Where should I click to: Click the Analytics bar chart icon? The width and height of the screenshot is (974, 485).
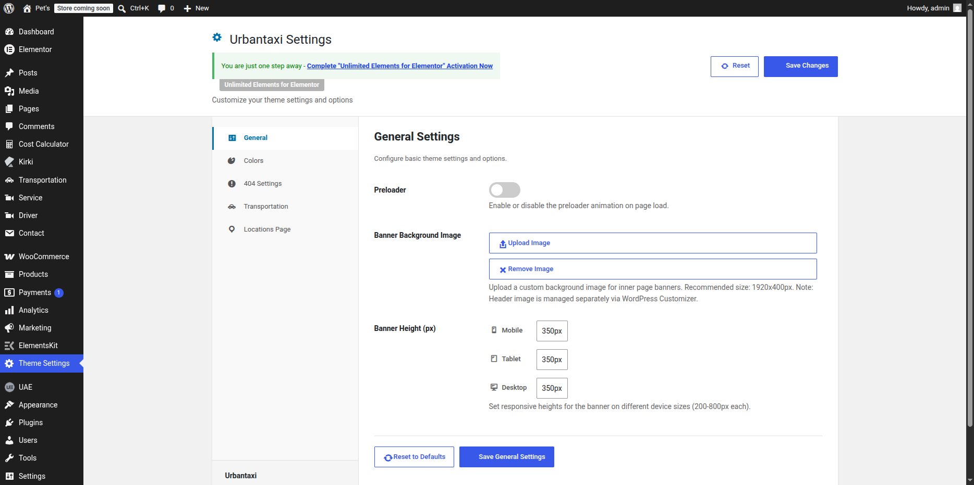click(9, 310)
